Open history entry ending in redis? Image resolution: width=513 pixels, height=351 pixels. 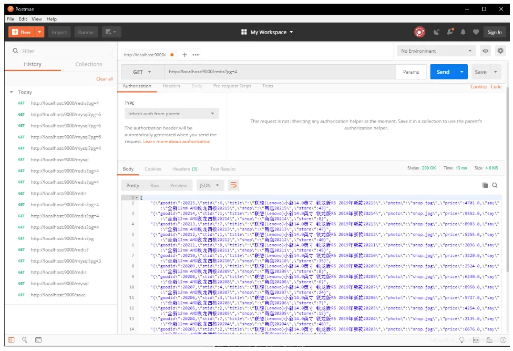pyautogui.click(x=60, y=249)
